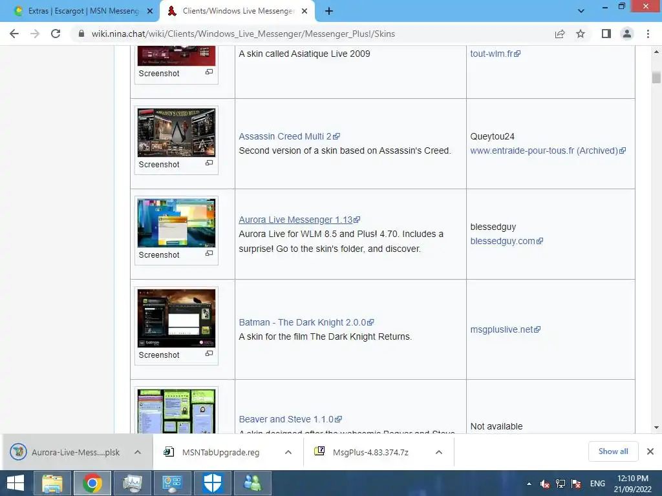Open Windows Live Messenger from taskbar

pos(253,483)
